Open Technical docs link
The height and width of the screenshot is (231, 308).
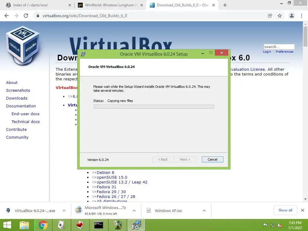[x=26, y=122]
